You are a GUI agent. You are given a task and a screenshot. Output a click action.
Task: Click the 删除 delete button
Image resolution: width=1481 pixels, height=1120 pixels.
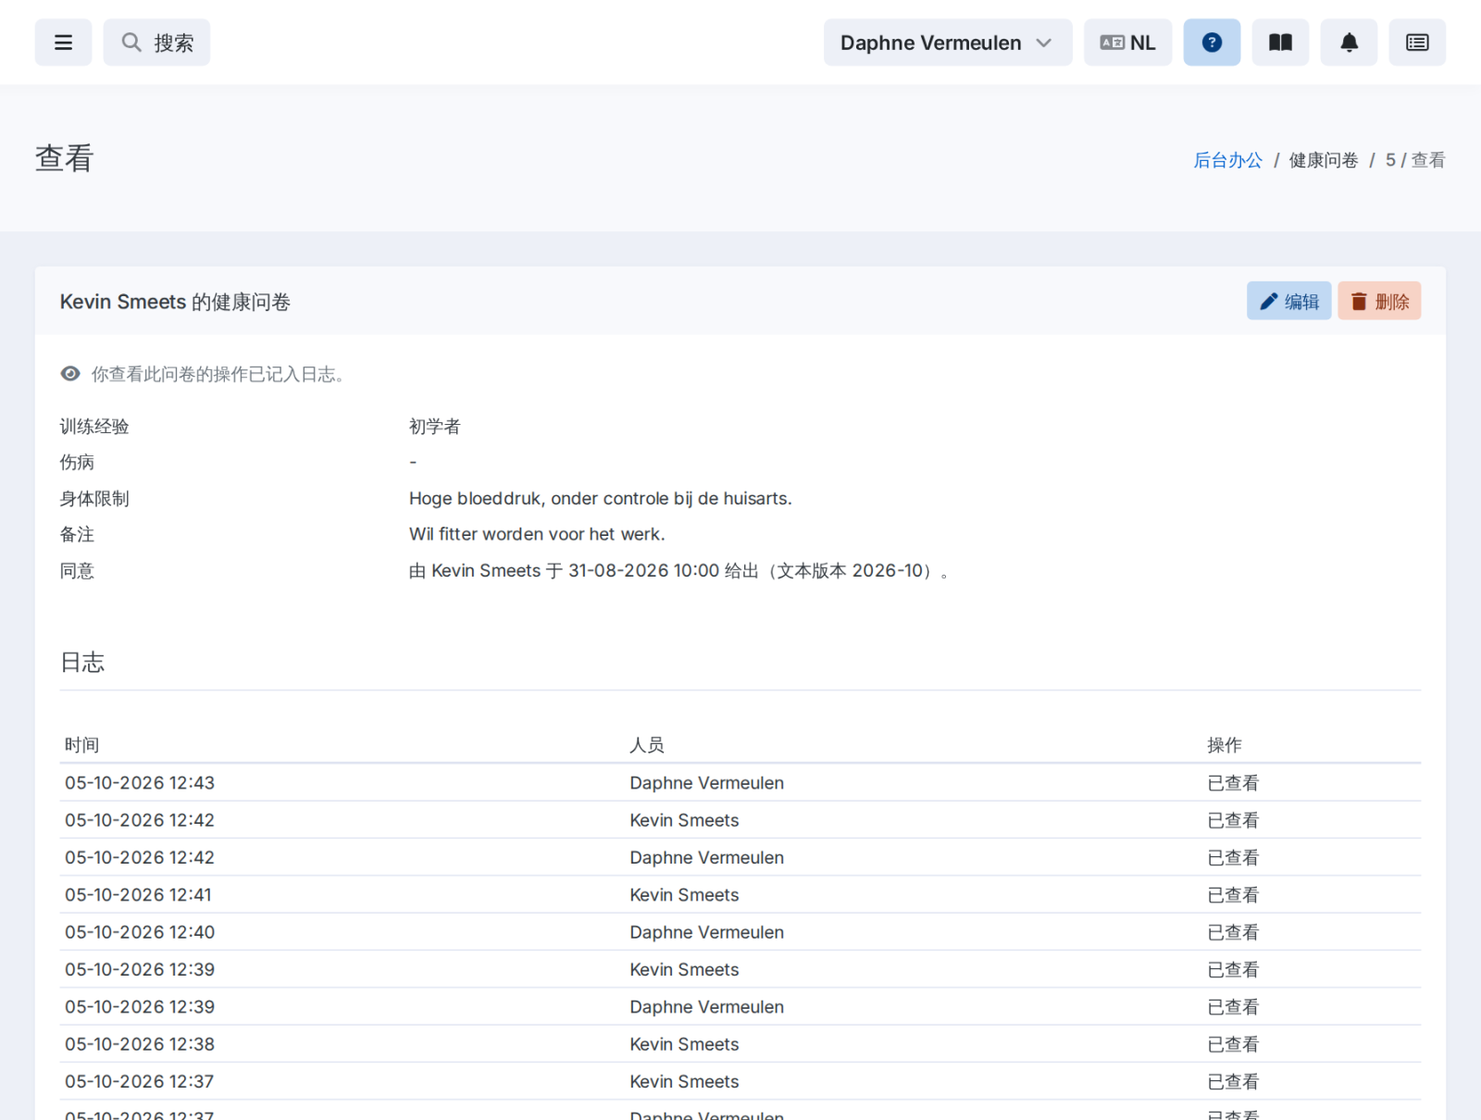pos(1379,301)
